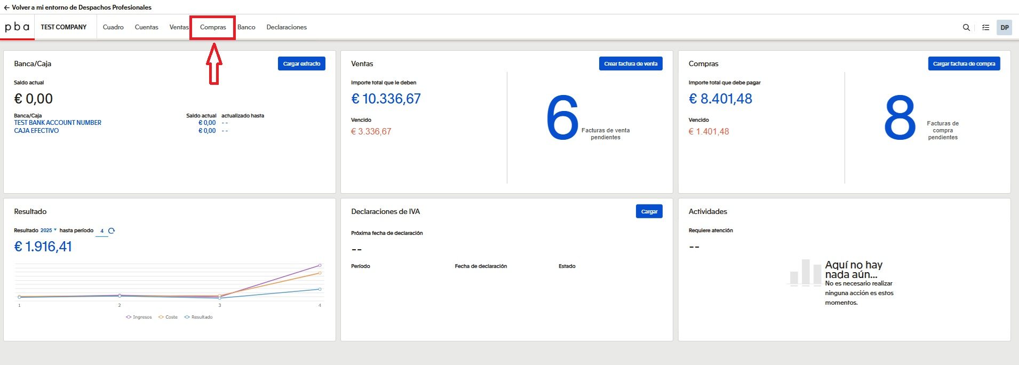Click the DP user avatar

click(1004, 27)
